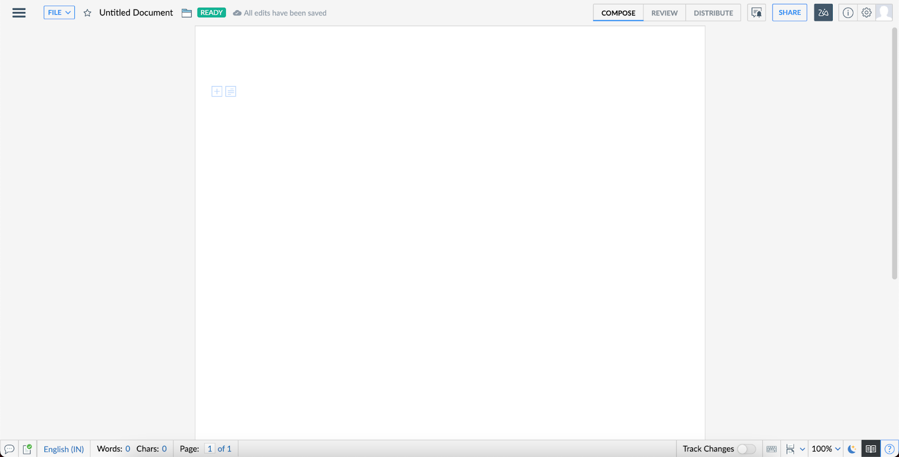Show the document info panel
Image resolution: width=899 pixels, height=457 pixels.
click(x=847, y=13)
